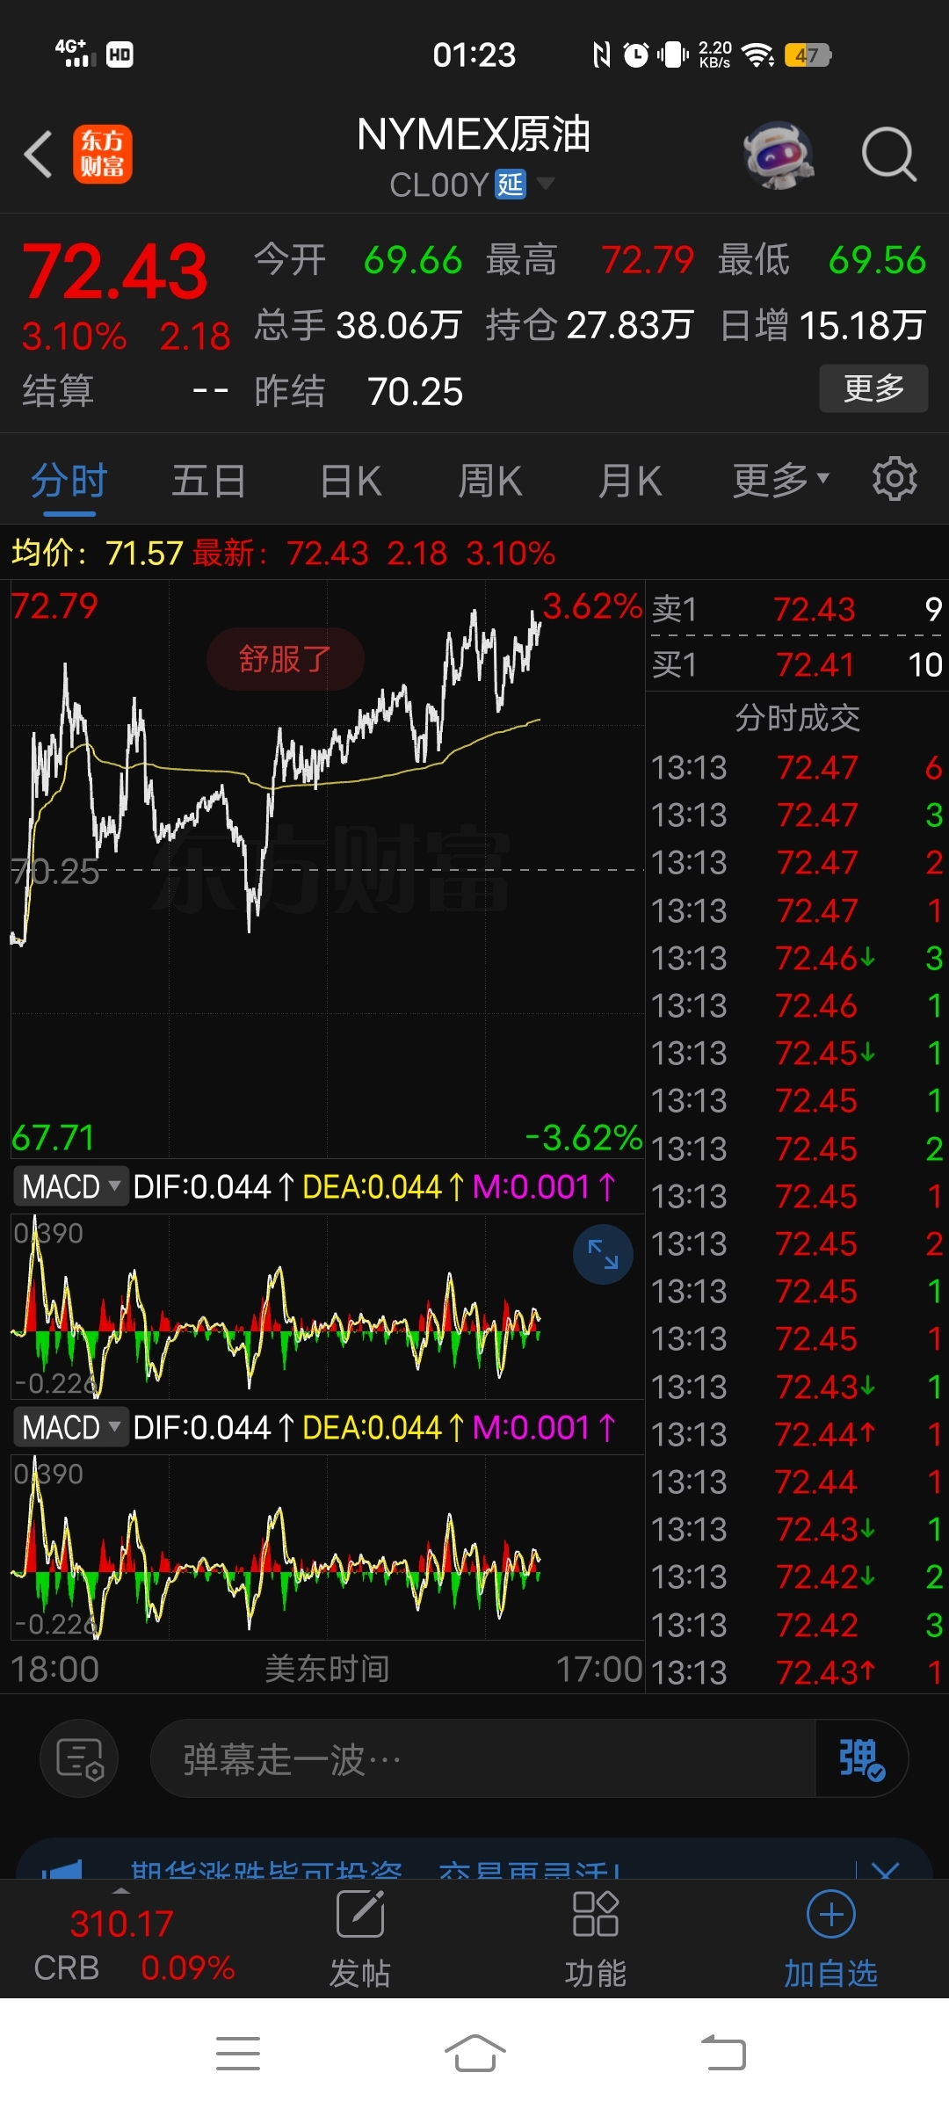The height and width of the screenshot is (2109, 949).
Task: Expand the CL00Y contract dropdown arrow
Action: (x=546, y=184)
